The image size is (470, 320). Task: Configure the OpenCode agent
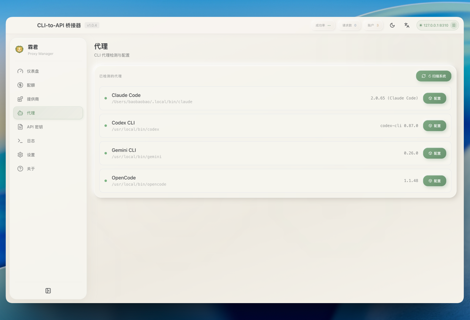434,181
